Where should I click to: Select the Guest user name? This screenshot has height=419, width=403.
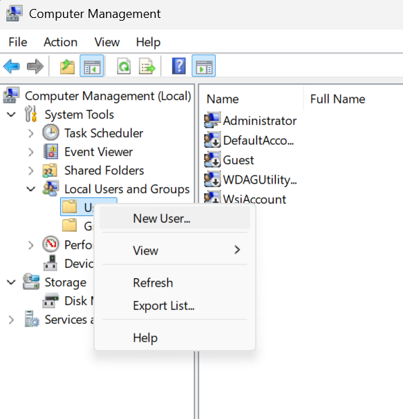tap(238, 159)
